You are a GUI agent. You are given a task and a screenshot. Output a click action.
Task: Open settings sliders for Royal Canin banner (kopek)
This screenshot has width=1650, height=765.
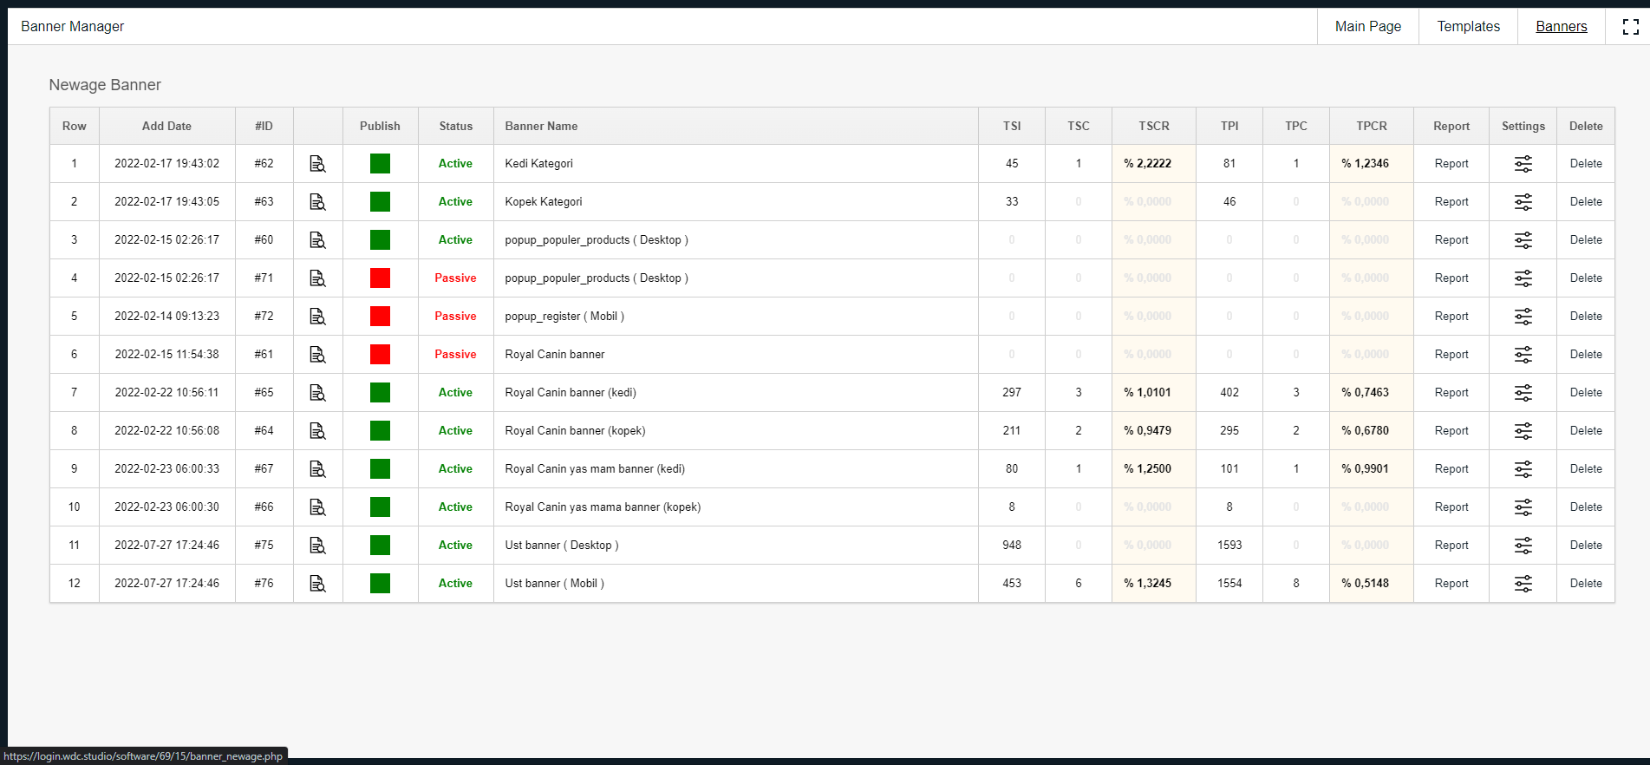[x=1523, y=431]
